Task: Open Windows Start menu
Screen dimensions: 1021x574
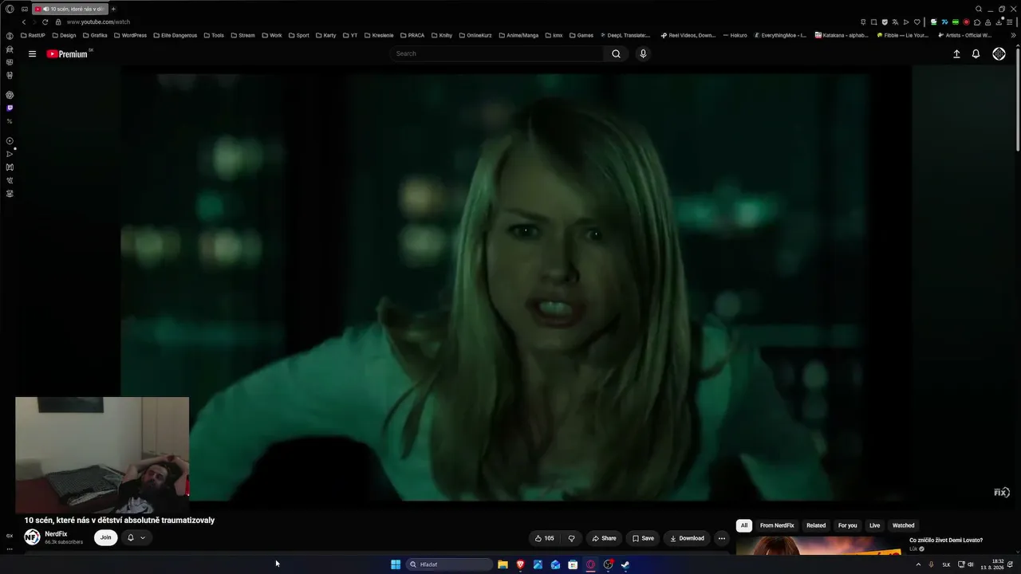Action: 396,564
